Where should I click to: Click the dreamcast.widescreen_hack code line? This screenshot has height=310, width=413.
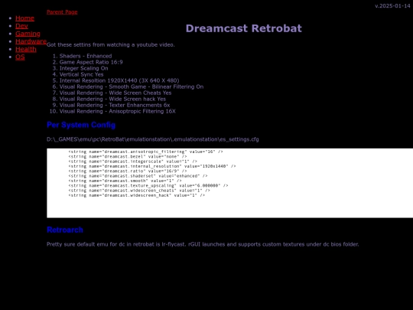[x=137, y=195]
